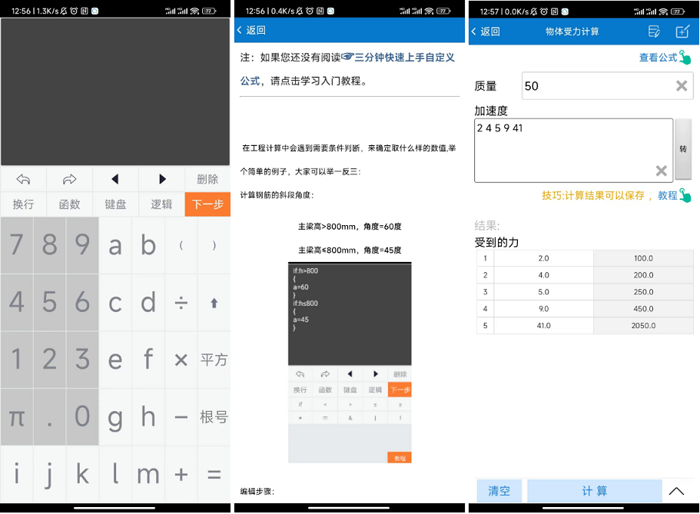Image resolution: width=700 pixels, height=514 pixels.
Task: Clear the 加速度 box with its X
Action: coord(660,171)
